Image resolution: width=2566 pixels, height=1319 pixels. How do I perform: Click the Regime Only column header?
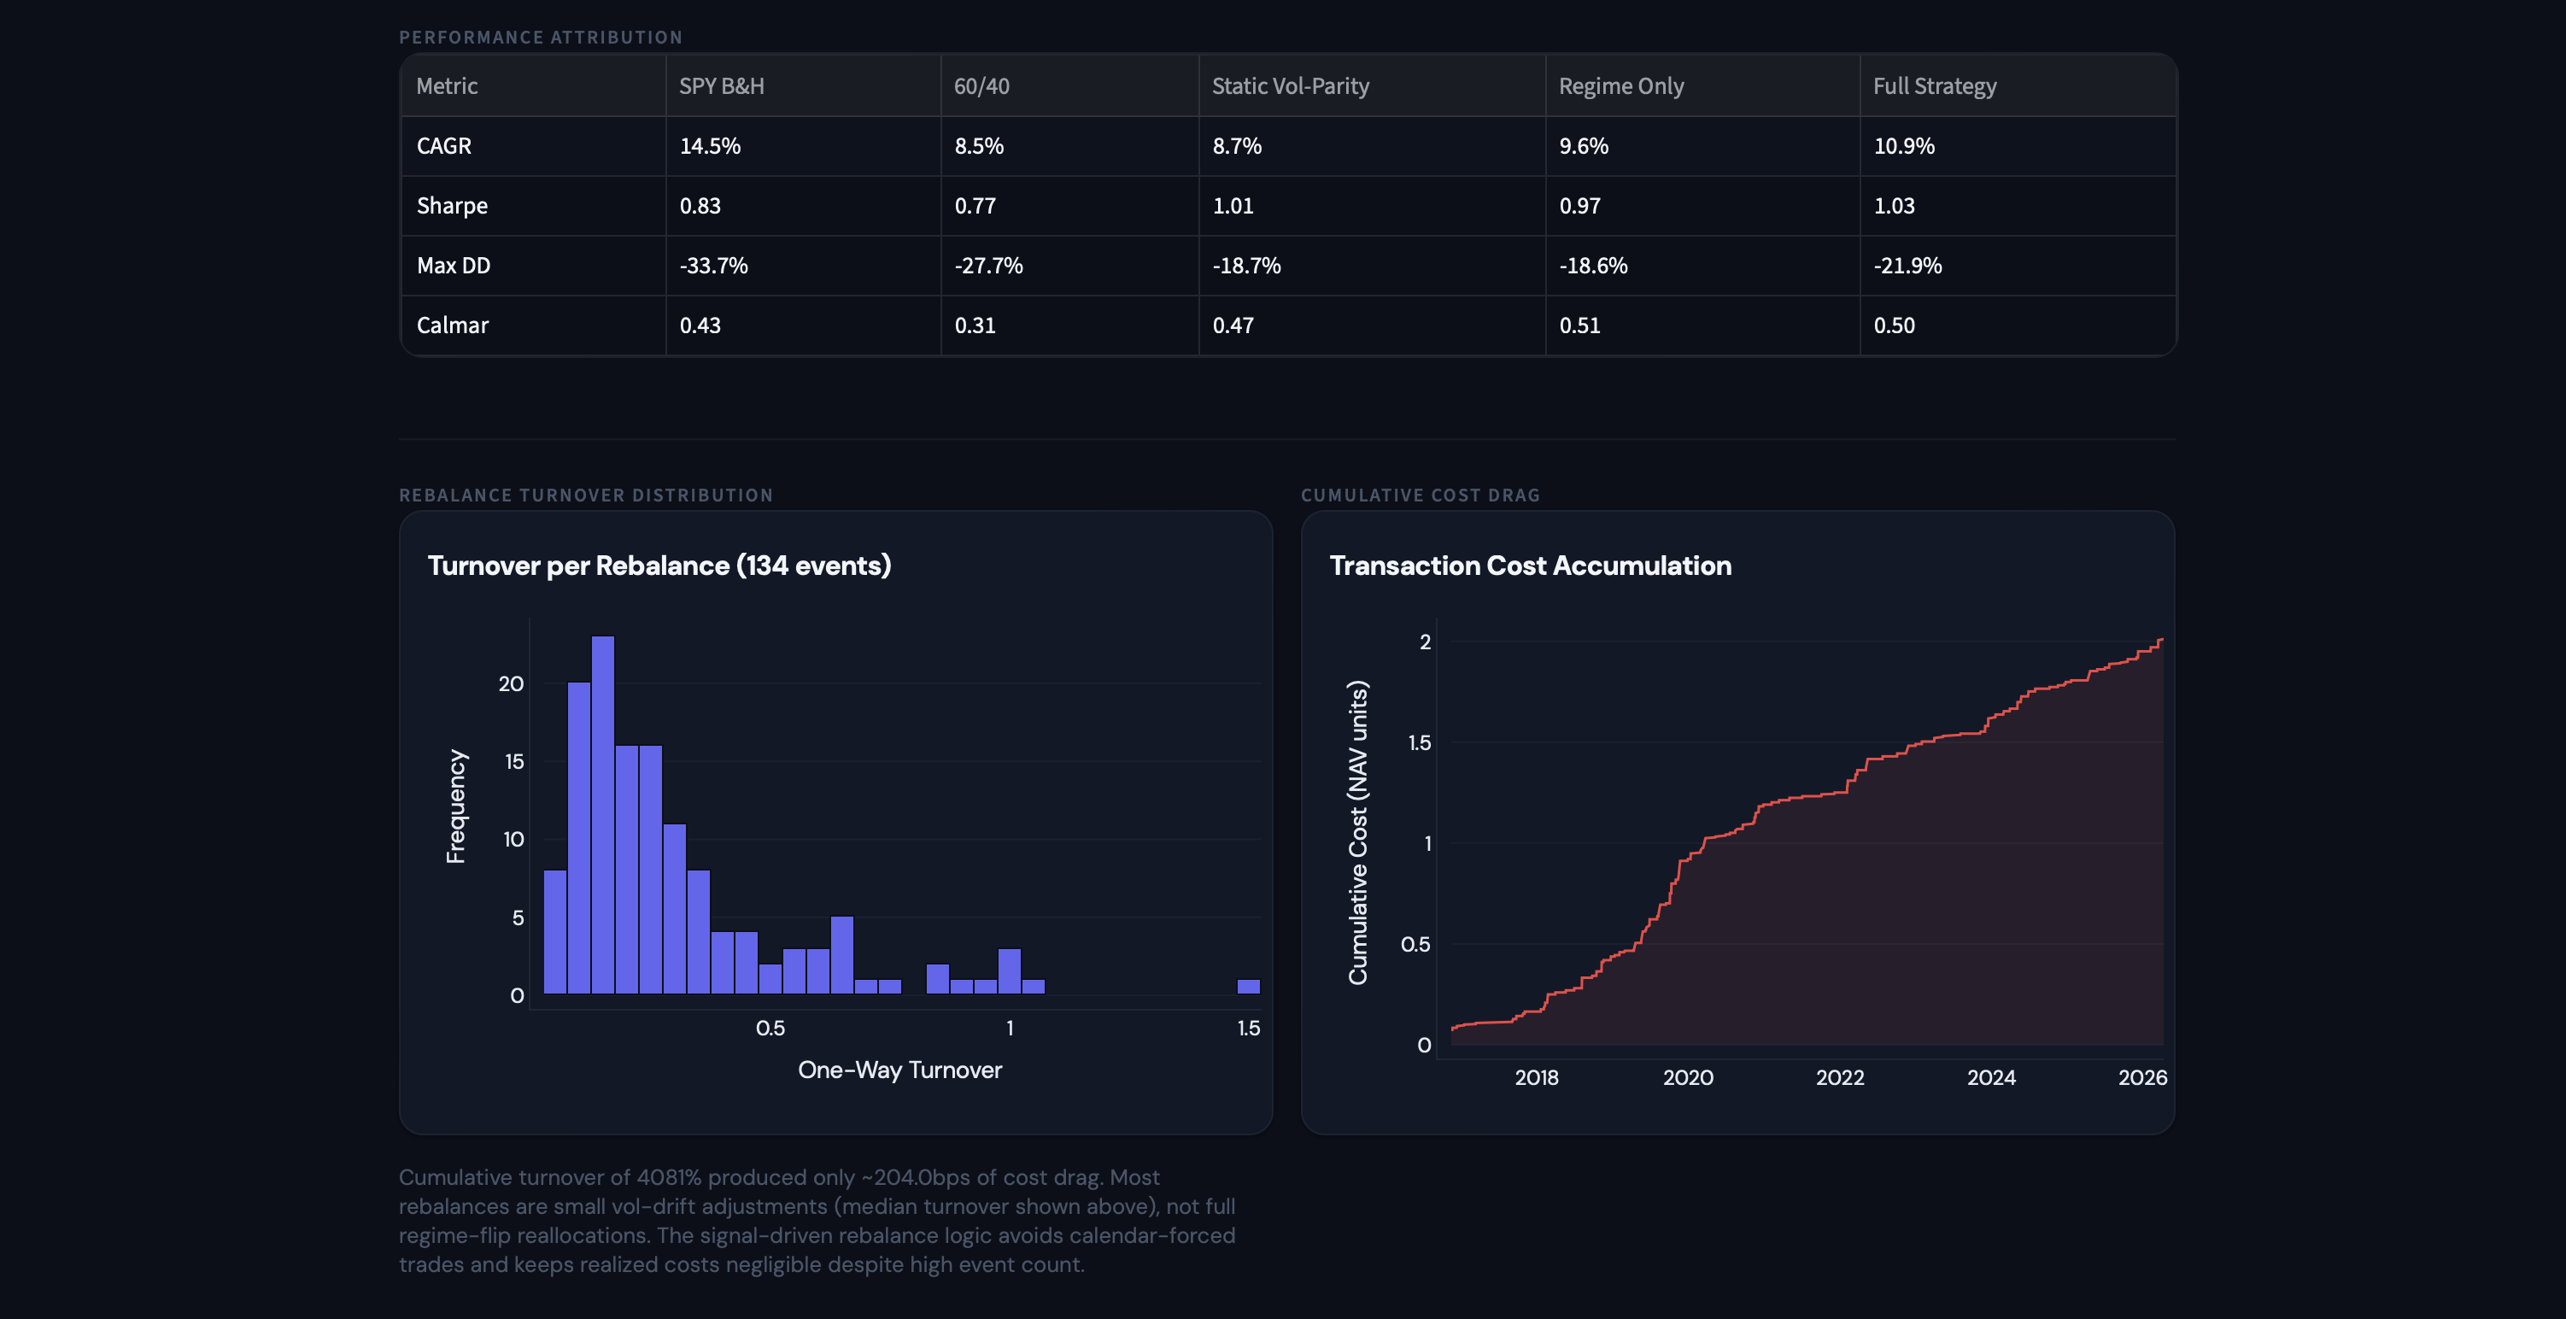point(1620,85)
